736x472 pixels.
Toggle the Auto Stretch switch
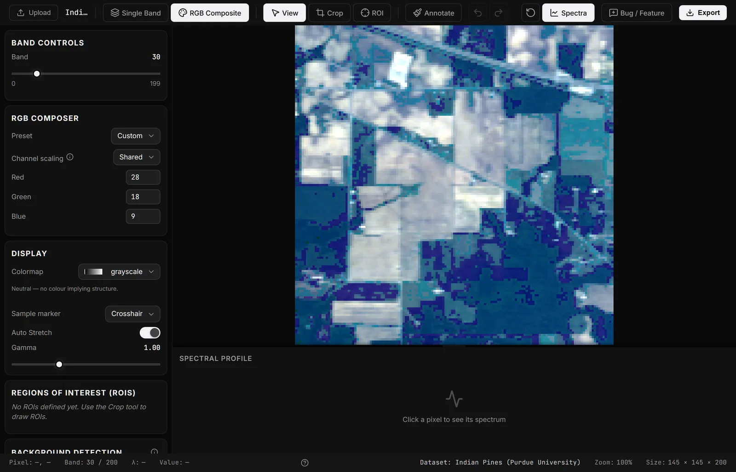(150, 333)
